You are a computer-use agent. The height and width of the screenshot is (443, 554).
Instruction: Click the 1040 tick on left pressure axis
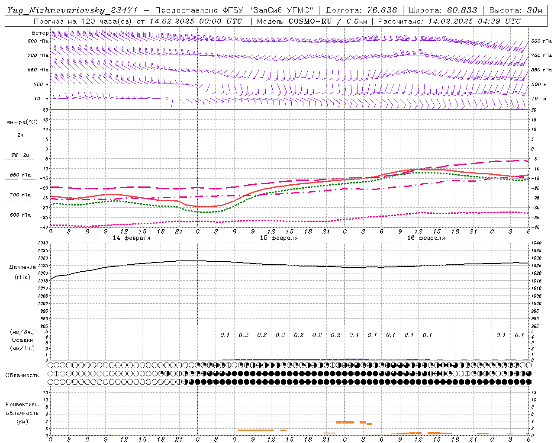click(43, 243)
